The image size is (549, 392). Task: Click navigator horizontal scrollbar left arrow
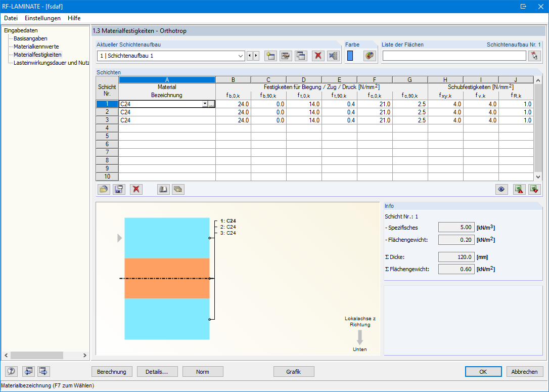[x=6, y=355]
